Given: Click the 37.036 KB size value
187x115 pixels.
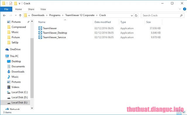Looking at the screenshot, I should pos(155,28).
